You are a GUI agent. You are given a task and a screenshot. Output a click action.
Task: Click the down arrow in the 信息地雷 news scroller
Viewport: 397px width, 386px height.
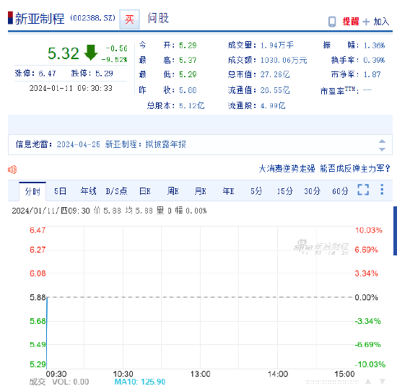coord(382,149)
